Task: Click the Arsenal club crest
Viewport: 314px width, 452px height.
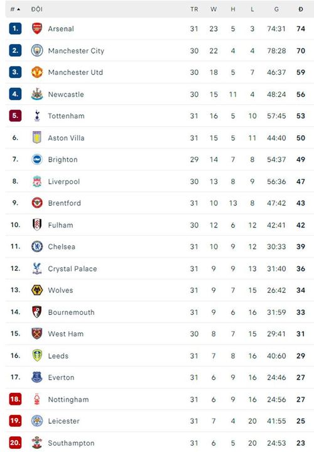Action: 37,28
